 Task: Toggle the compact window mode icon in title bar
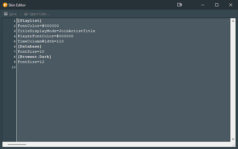pos(180,5)
